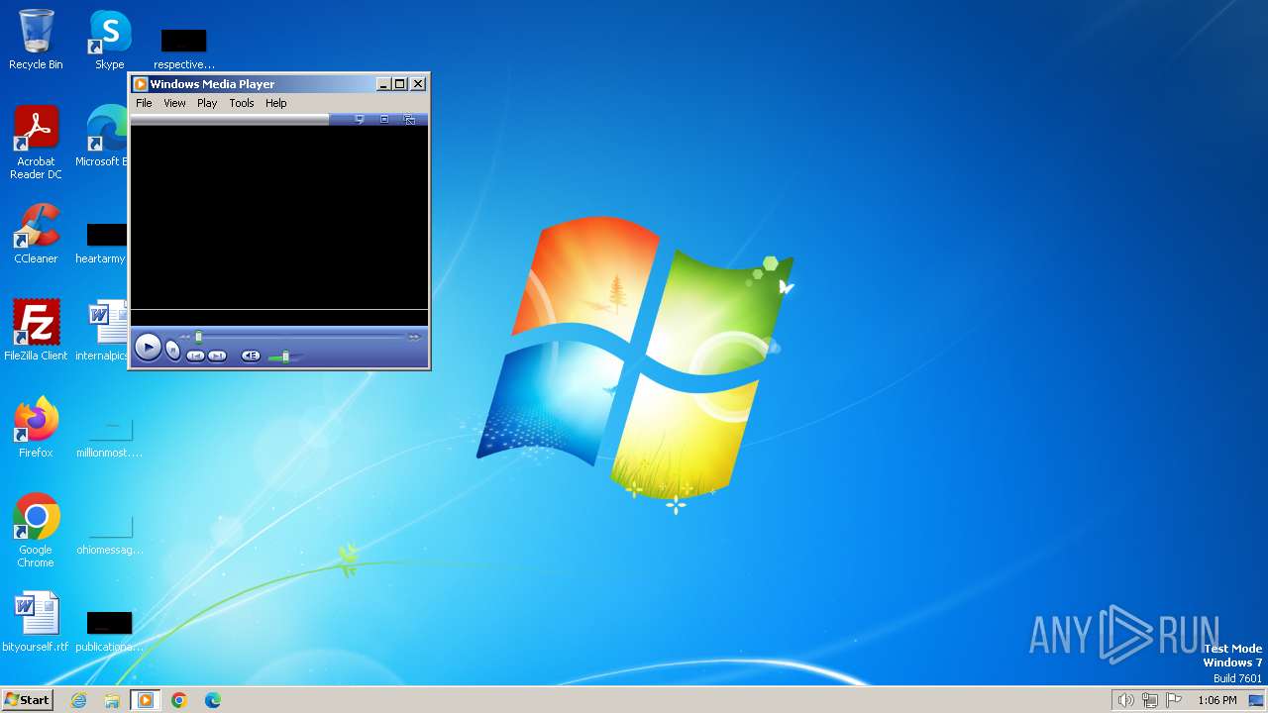
Task: Open the Help menu
Action: coord(275,103)
